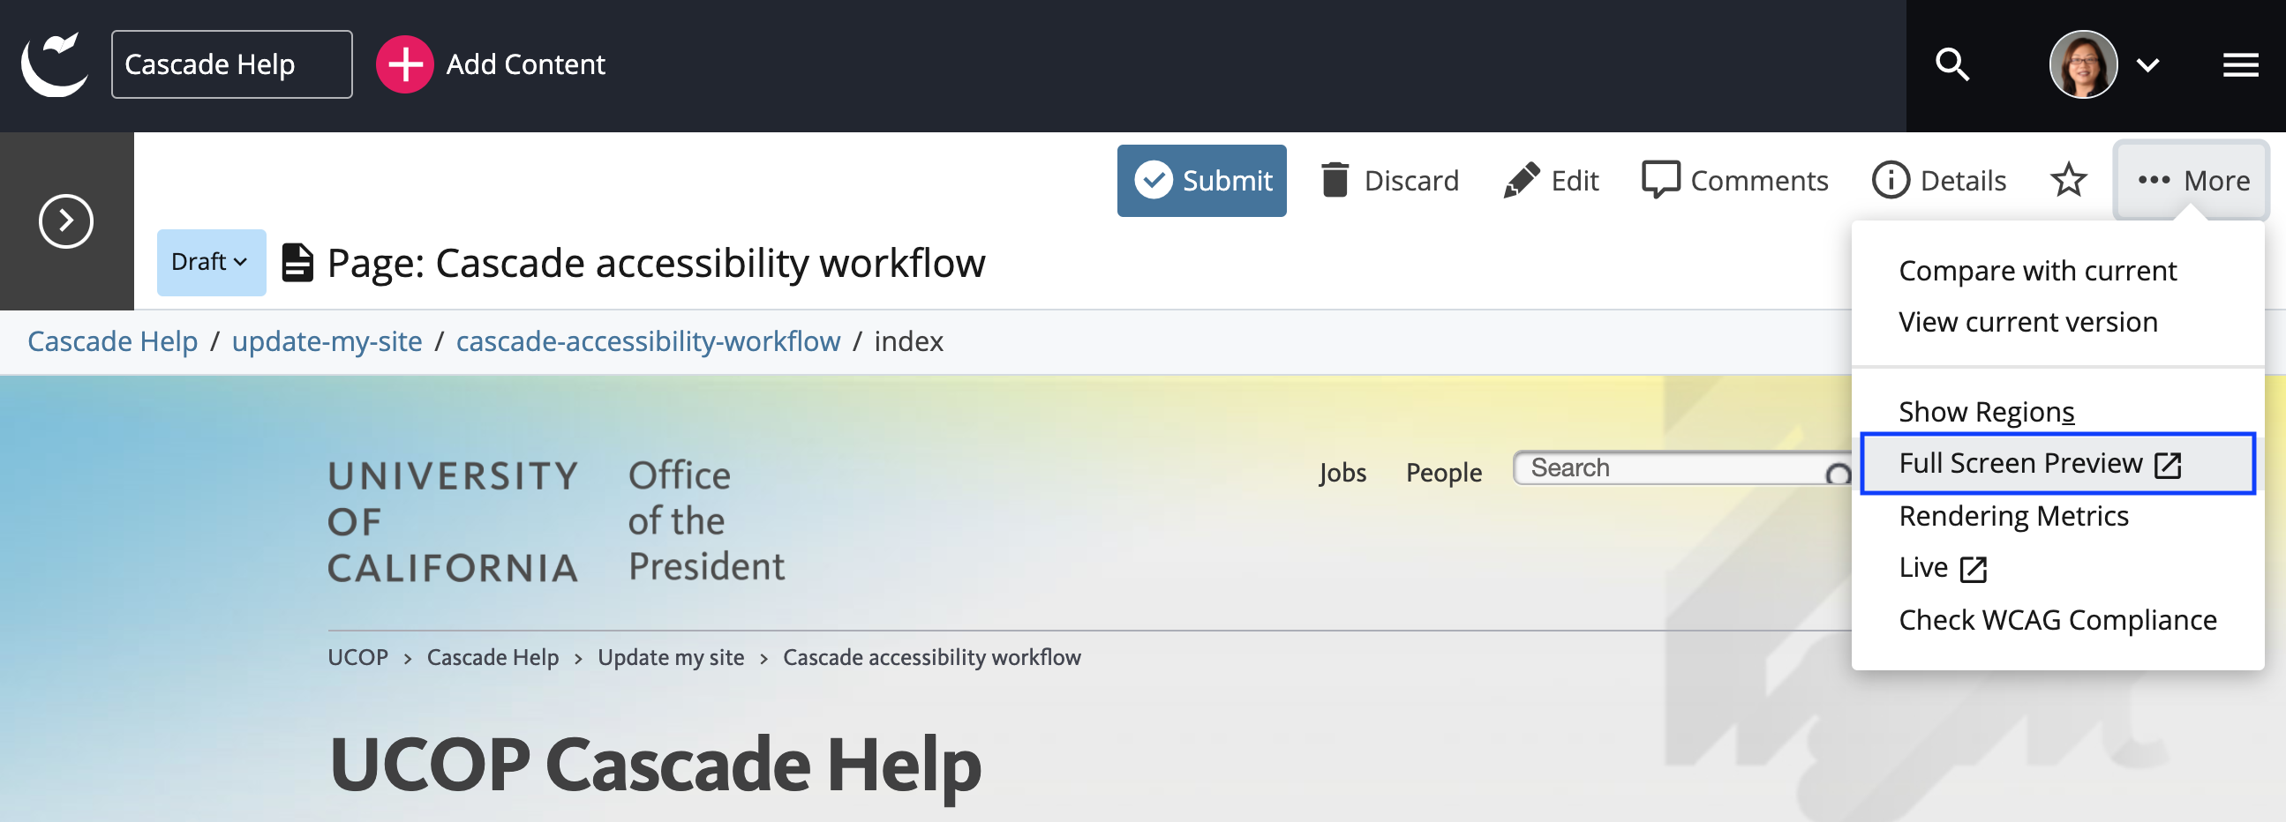The image size is (2286, 822).
Task: Click Cascade Help in the preview breadcrumb
Action: click(x=493, y=658)
